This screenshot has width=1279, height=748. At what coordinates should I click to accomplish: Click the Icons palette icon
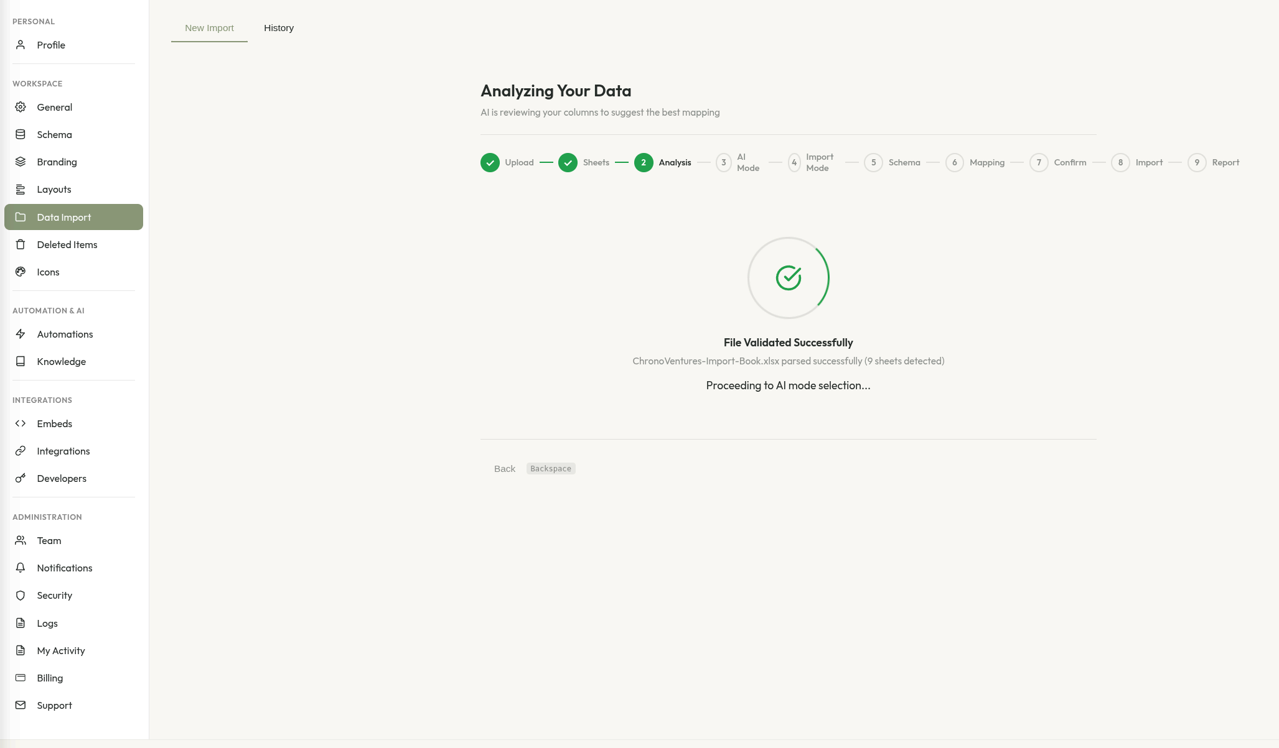(x=21, y=272)
